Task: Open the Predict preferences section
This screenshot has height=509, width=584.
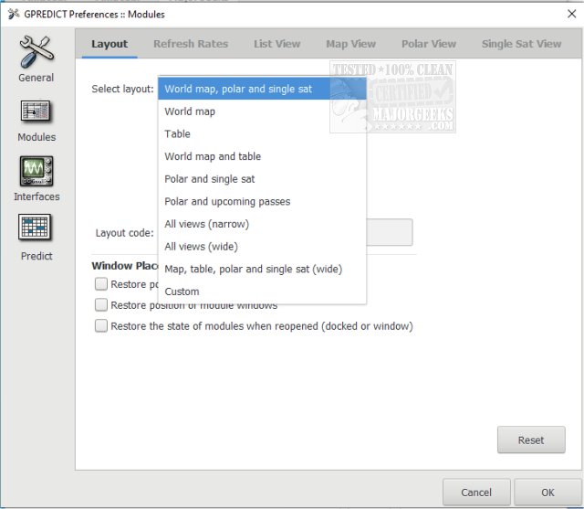Action: [36, 238]
